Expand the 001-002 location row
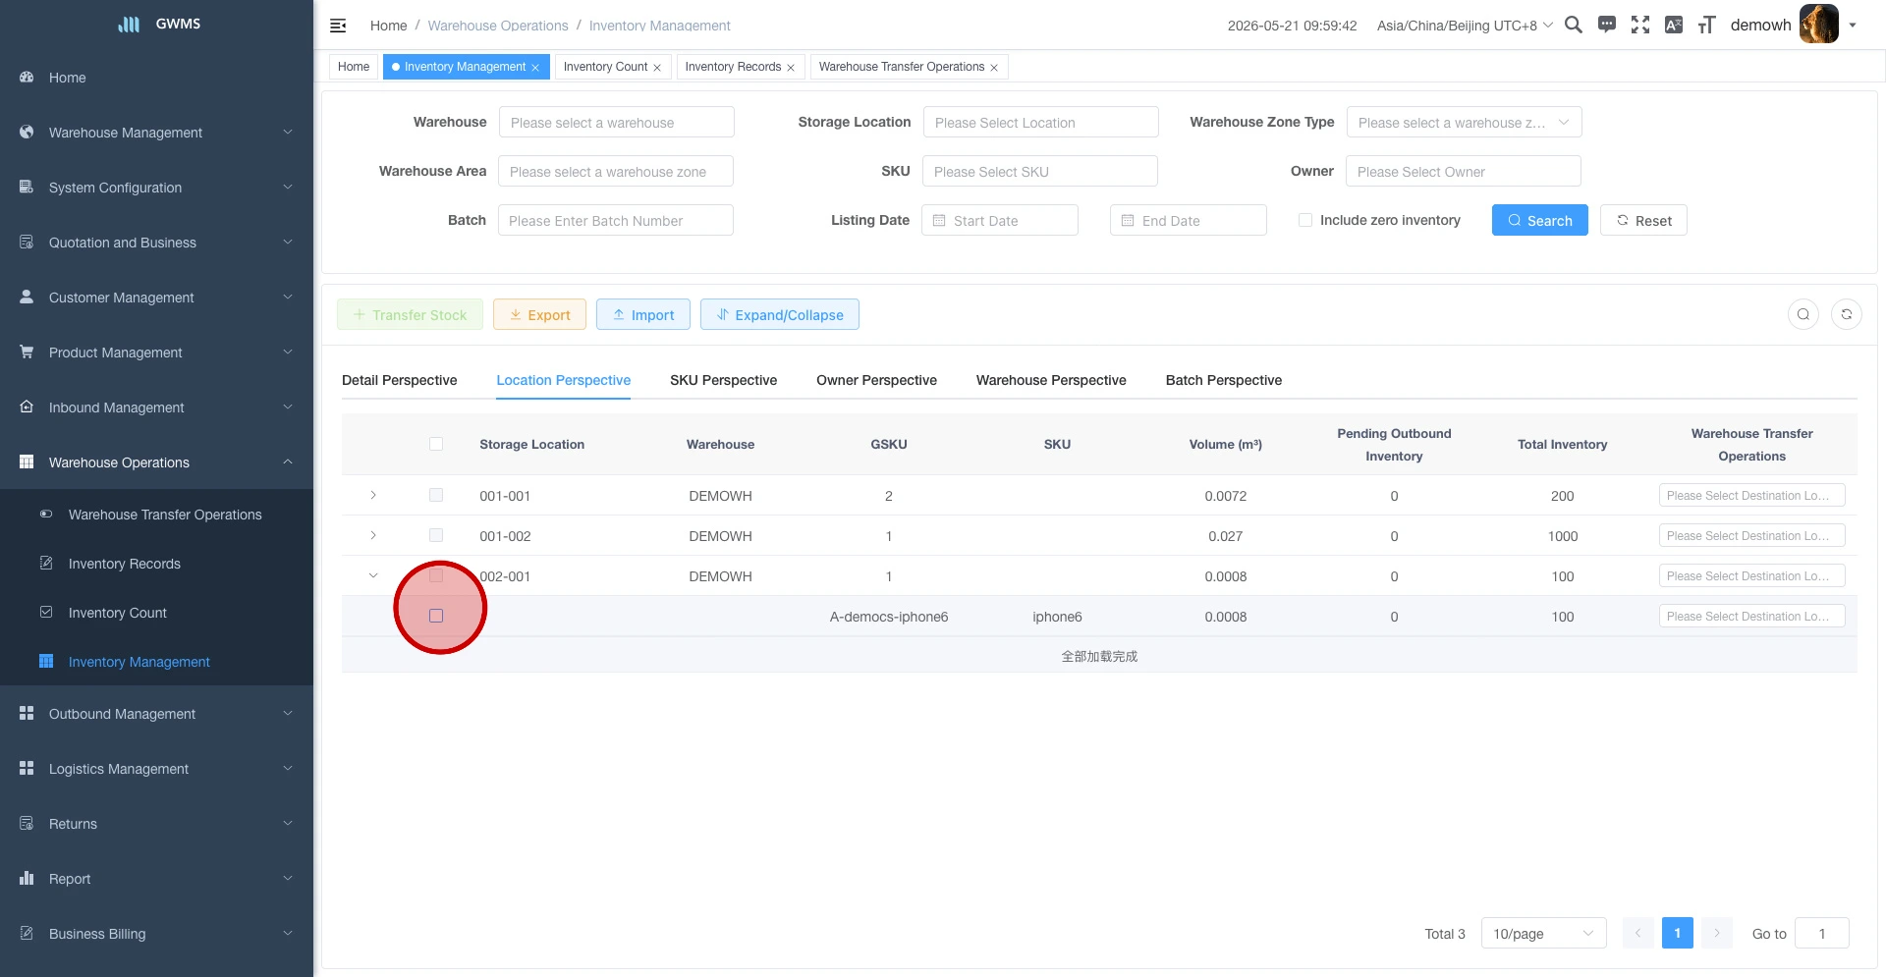 (x=373, y=535)
